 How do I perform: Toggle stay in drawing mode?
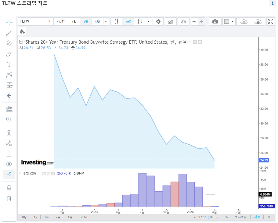9,143
